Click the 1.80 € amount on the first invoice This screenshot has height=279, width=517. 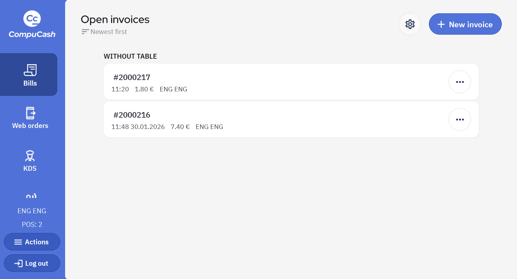[144, 89]
